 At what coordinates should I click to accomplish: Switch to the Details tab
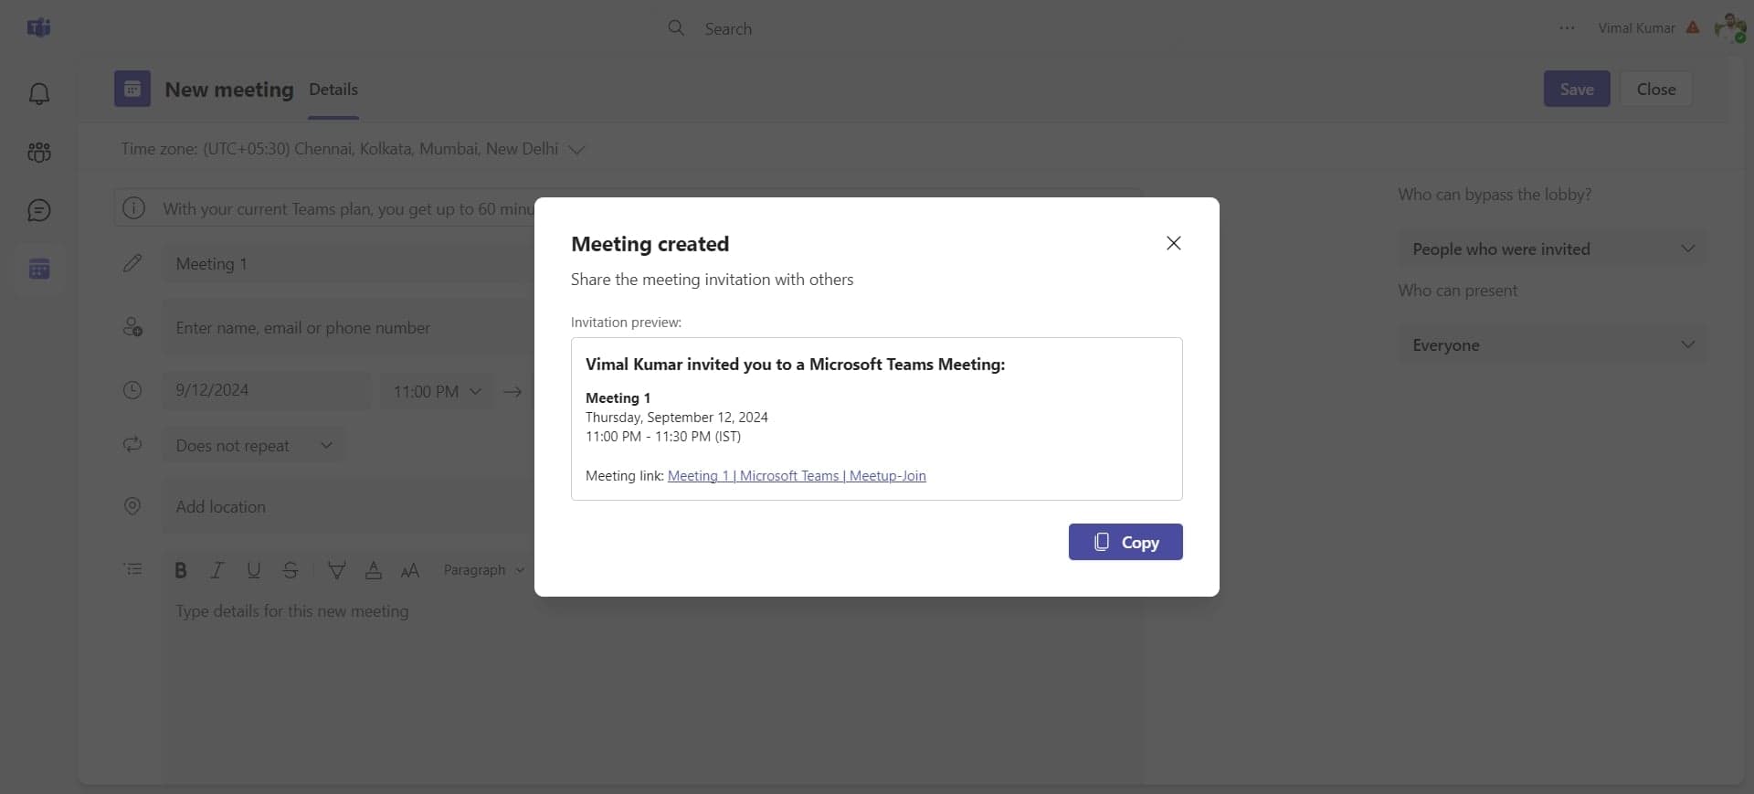click(333, 90)
